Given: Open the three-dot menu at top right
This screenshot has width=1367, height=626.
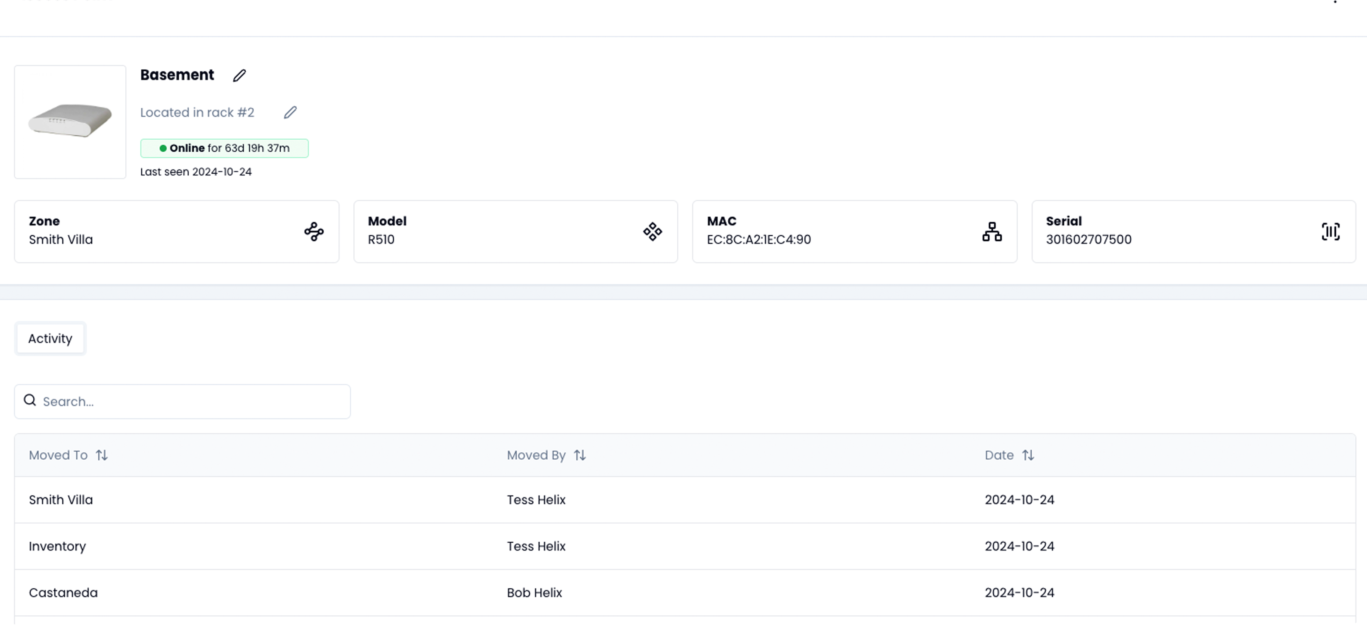Looking at the screenshot, I should [x=1335, y=2].
